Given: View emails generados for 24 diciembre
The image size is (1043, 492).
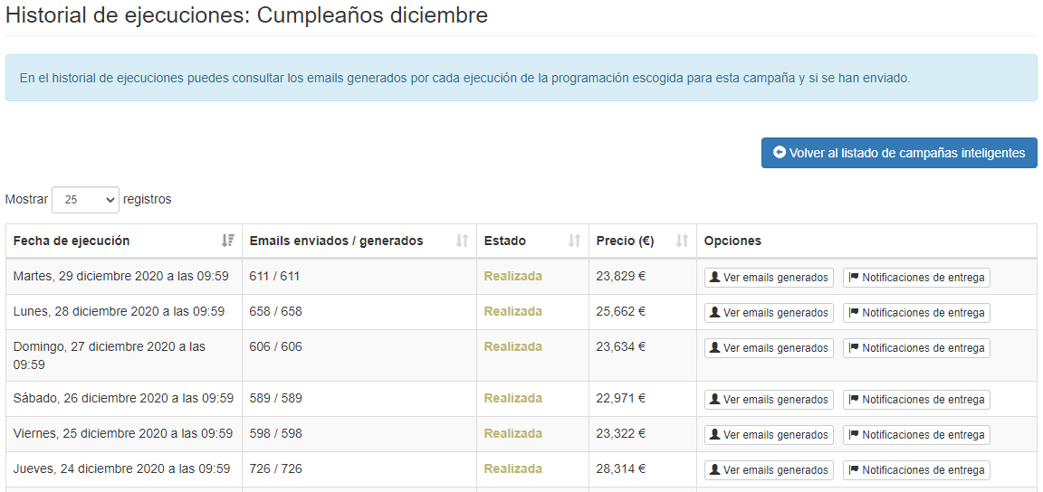Looking at the screenshot, I should click(x=769, y=470).
